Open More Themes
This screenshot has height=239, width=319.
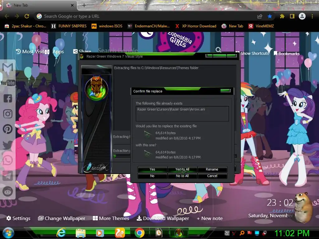tap(111, 218)
